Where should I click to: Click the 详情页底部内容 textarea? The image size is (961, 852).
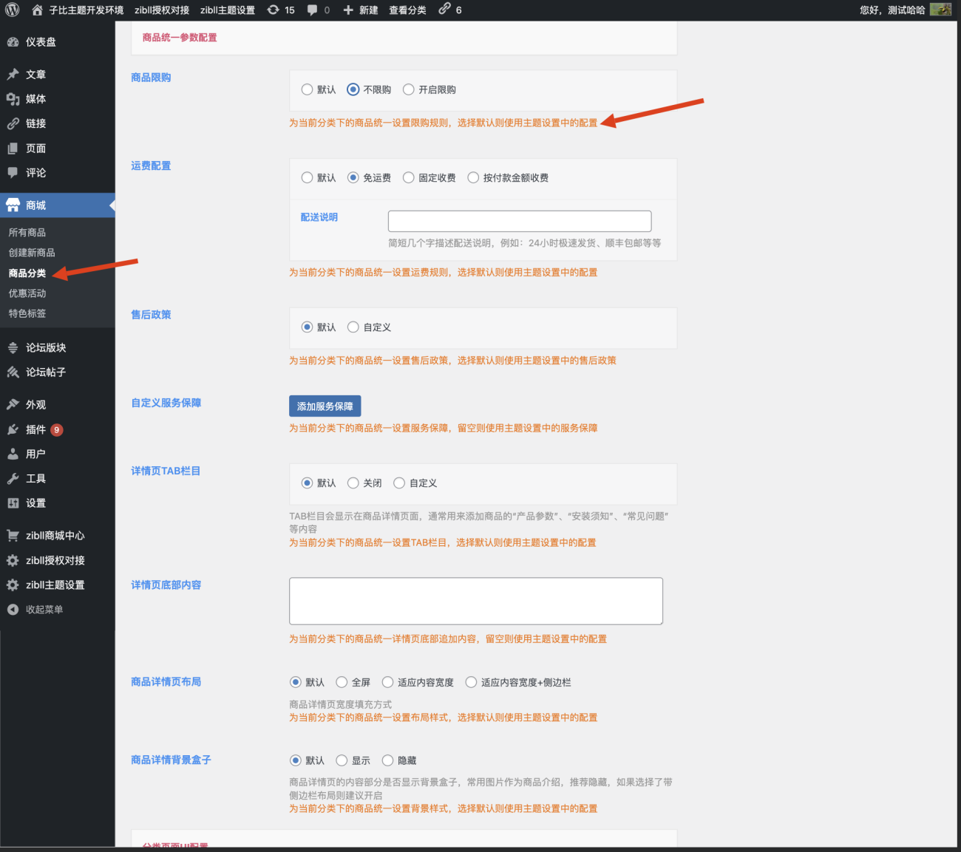click(x=476, y=601)
